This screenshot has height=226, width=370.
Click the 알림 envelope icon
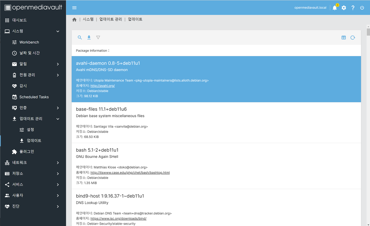click(x=14, y=64)
